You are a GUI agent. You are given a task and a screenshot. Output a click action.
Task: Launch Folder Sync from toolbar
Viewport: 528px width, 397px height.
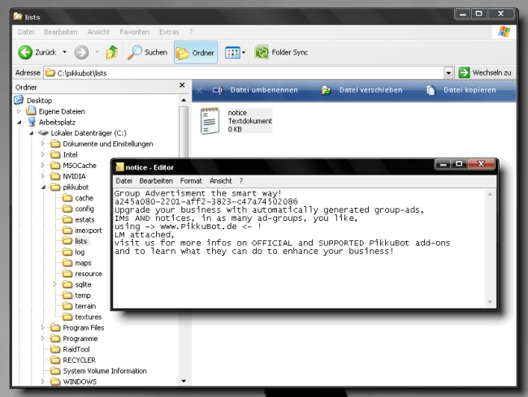coord(280,53)
